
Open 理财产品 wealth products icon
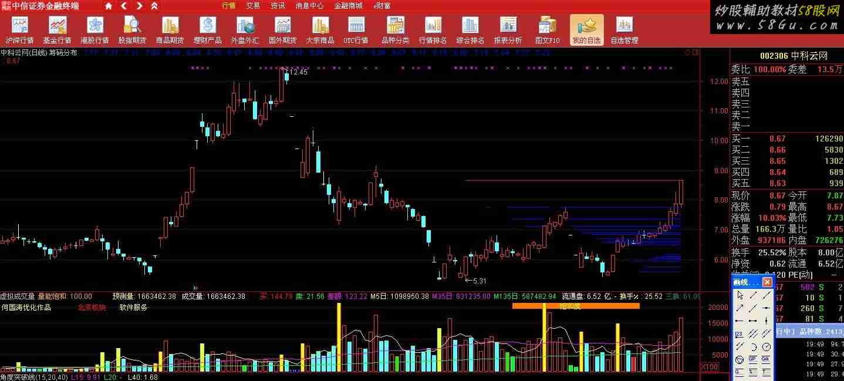(x=207, y=30)
